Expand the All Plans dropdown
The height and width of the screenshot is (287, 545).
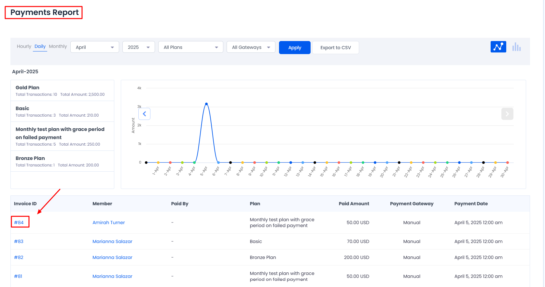190,47
